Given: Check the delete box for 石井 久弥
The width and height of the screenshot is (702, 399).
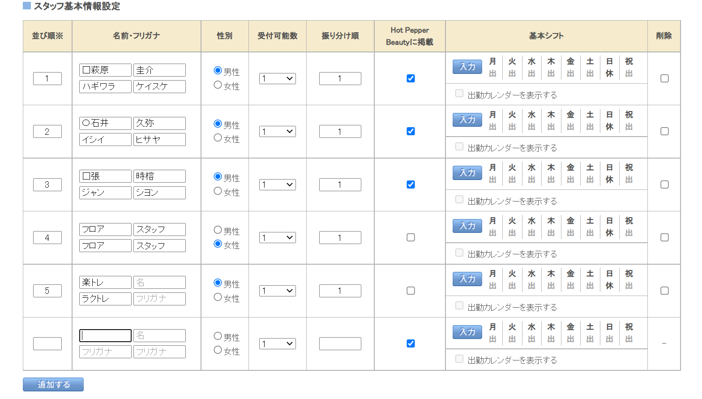Looking at the screenshot, I should coord(664,131).
